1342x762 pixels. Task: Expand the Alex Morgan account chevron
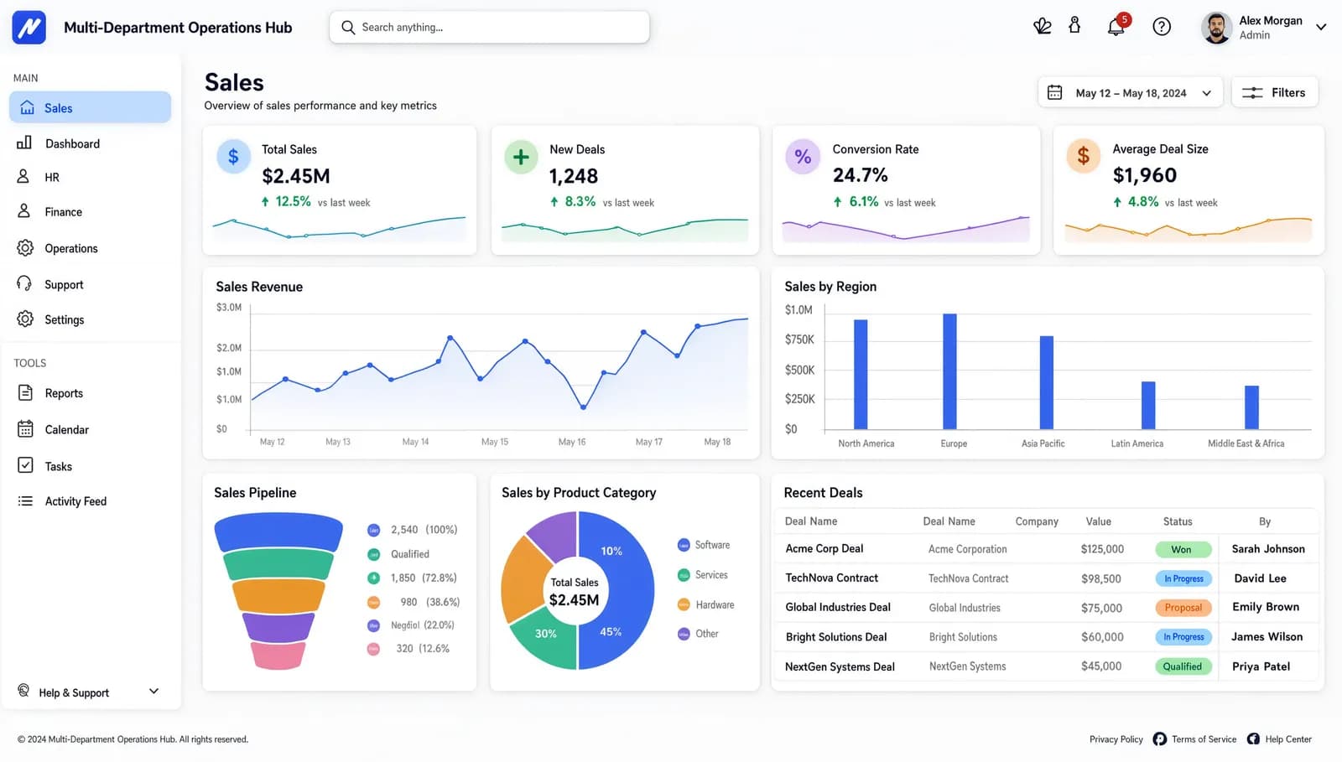tap(1321, 27)
